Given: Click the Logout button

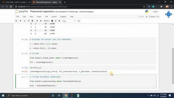Looking at the screenshot, I should coord(155,11).
